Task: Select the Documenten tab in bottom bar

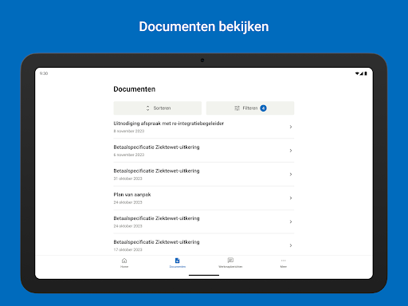Action: pyautogui.click(x=178, y=263)
